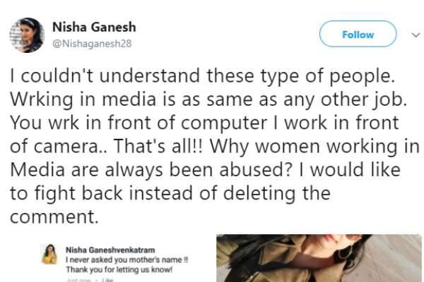Click the Nisha Ganeshvenkatram commenter name

[110, 249]
